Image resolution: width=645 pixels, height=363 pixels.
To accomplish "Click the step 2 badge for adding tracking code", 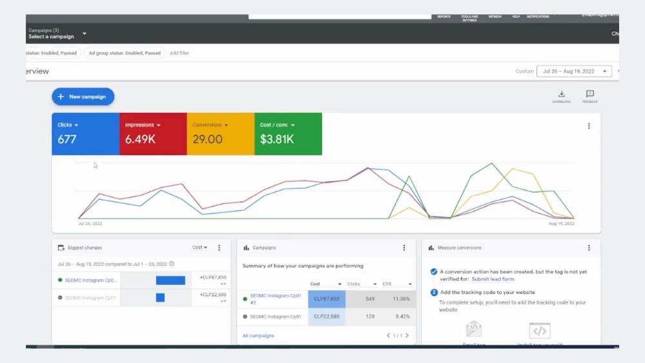I will click(433, 292).
